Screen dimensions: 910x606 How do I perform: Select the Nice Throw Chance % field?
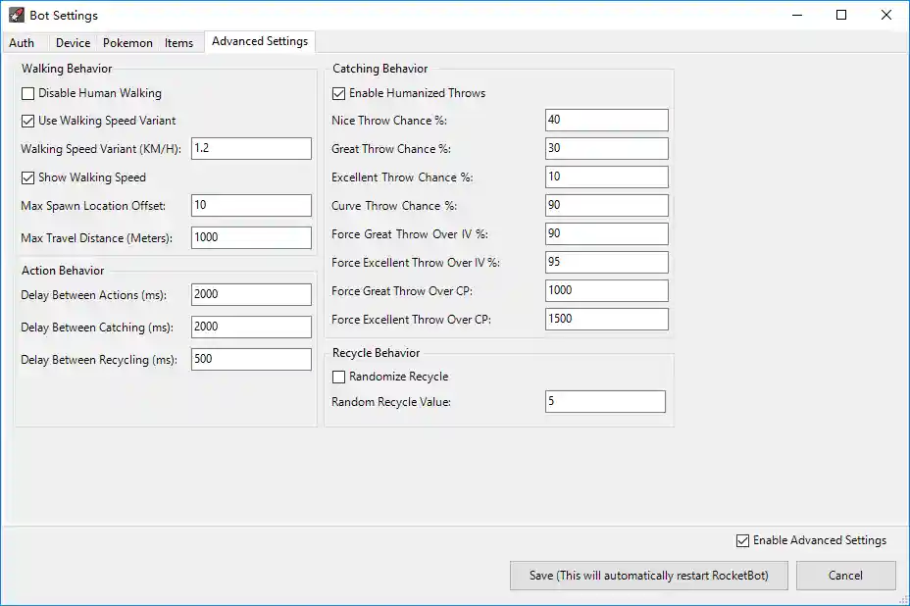click(x=606, y=121)
